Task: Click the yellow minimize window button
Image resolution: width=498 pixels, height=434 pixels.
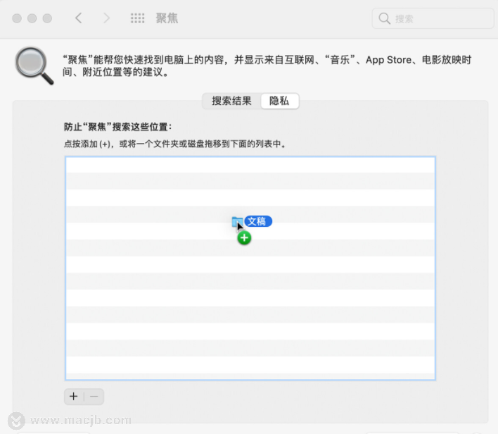Action: [32, 18]
